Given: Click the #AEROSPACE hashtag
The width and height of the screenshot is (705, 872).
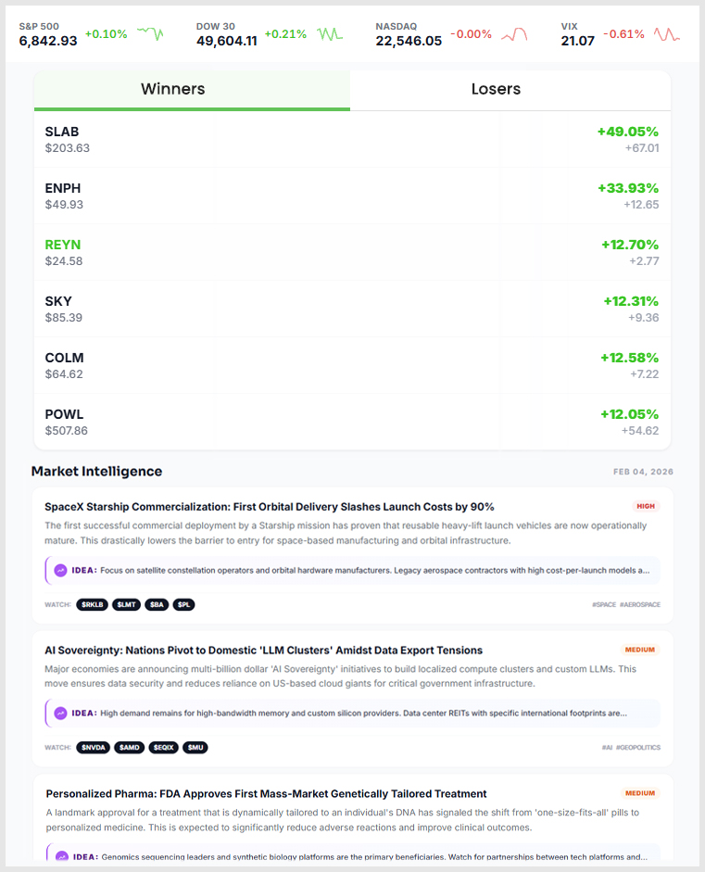Looking at the screenshot, I should [640, 604].
